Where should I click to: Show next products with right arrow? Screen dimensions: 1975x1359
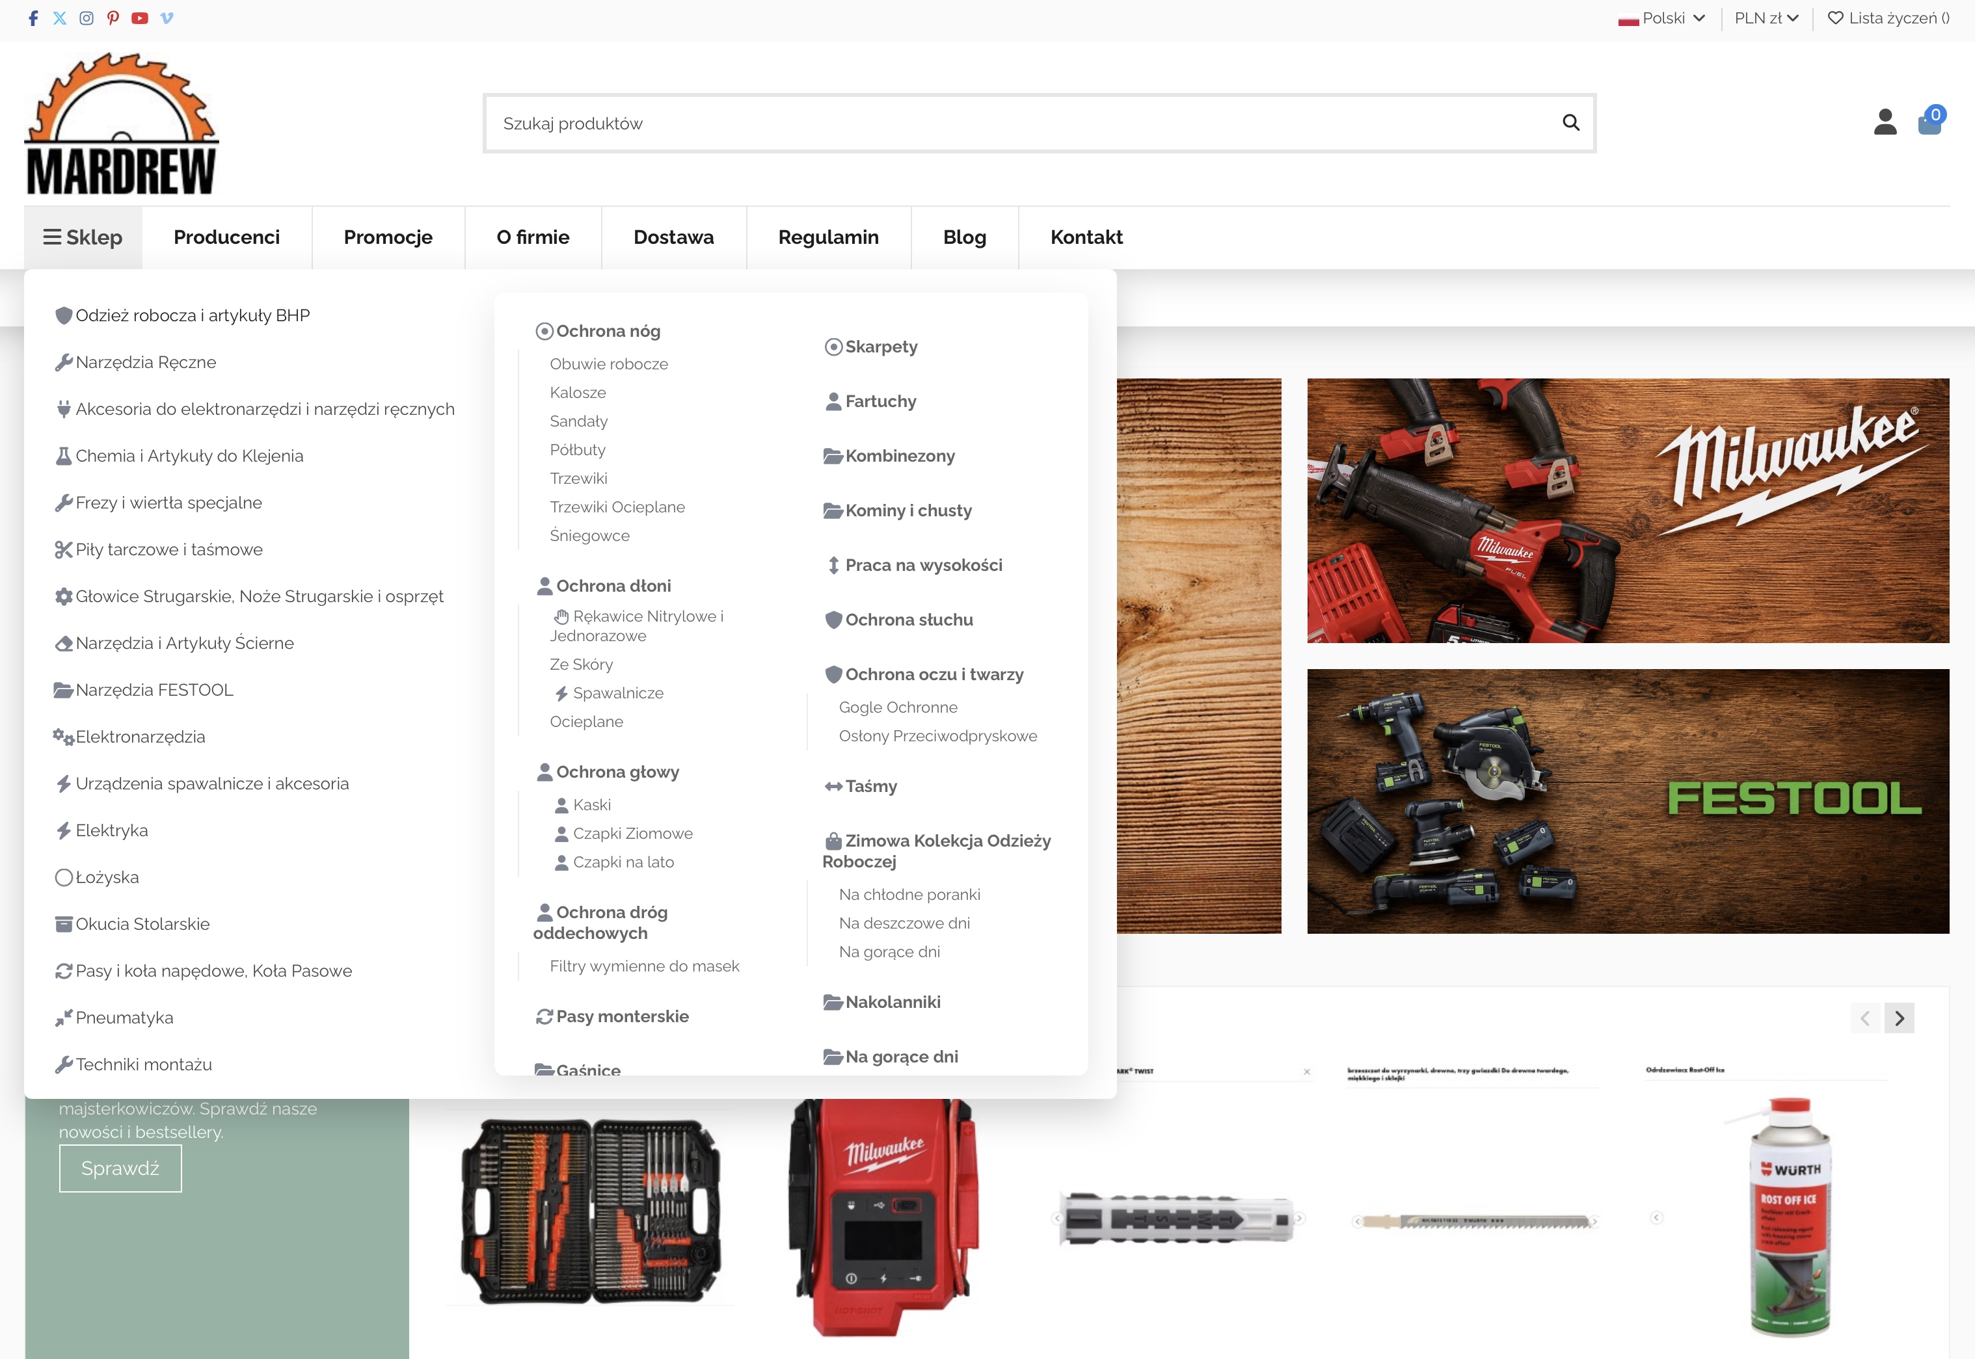pyautogui.click(x=1899, y=1018)
